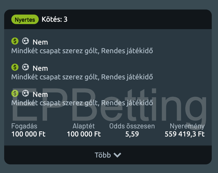Image resolution: width=218 pixels, height=173 pixels.
Task: Click the Nyeremény value 559 419,3 Ft
Action: click(x=185, y=134)
